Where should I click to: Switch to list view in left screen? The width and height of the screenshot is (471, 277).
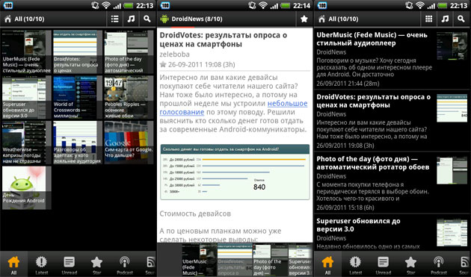(114, 19)
